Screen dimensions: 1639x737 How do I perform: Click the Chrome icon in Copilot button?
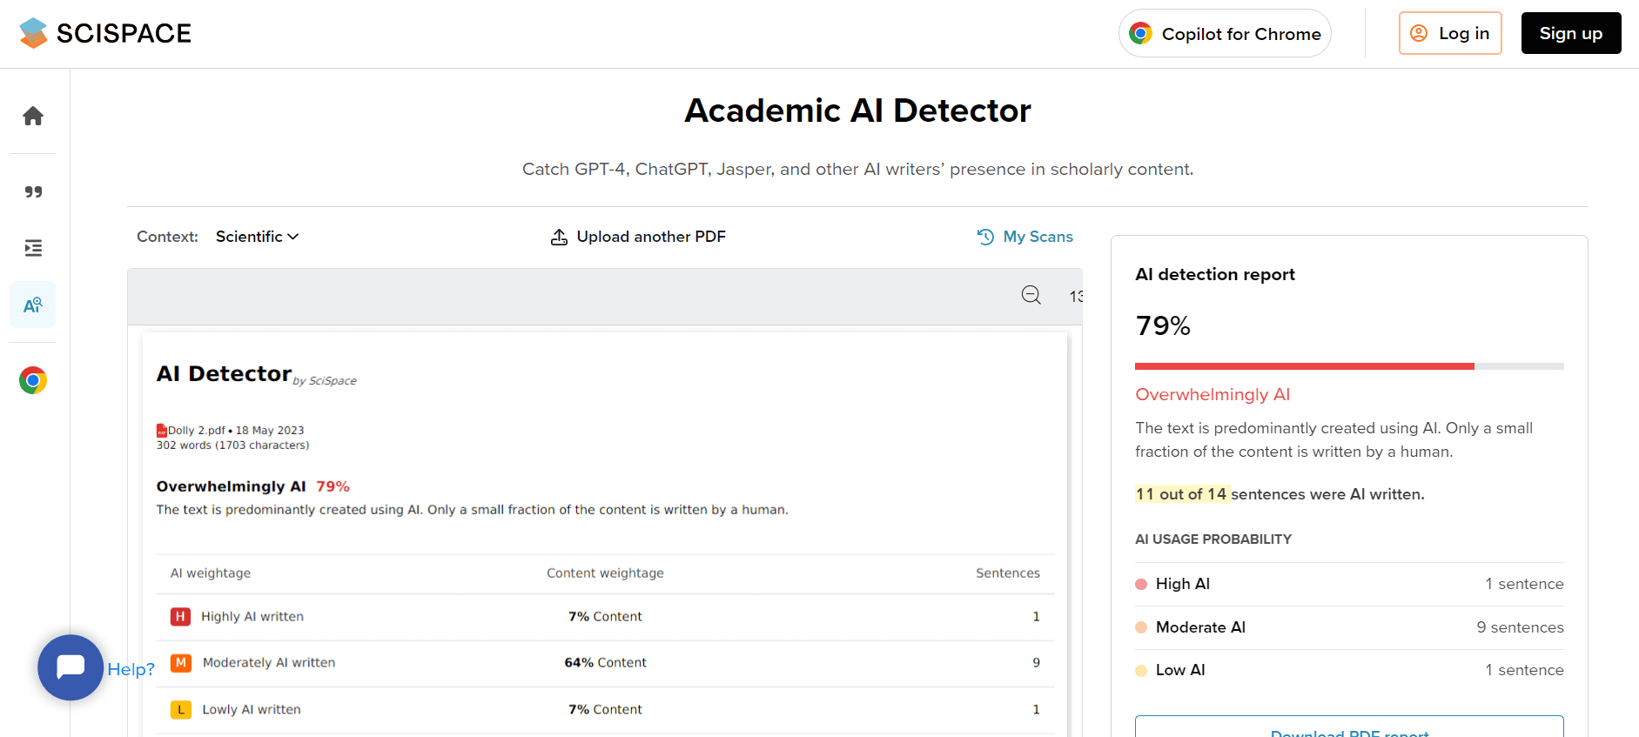click(1140, 33)
